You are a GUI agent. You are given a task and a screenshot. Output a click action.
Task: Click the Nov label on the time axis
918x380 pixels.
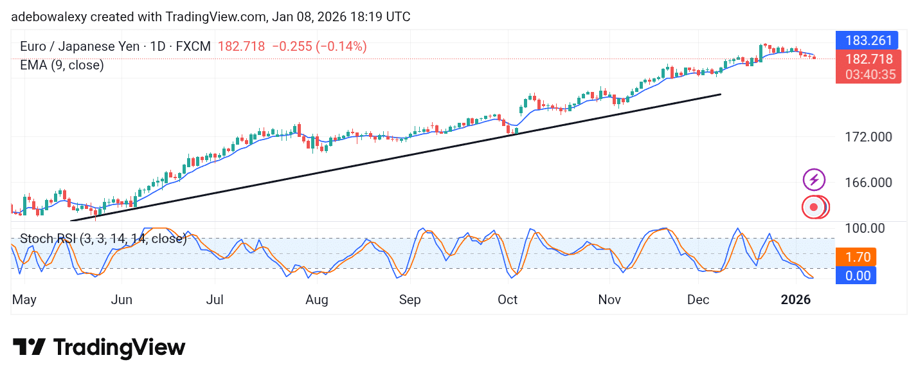pyautogui.click(x=609, y=300)
